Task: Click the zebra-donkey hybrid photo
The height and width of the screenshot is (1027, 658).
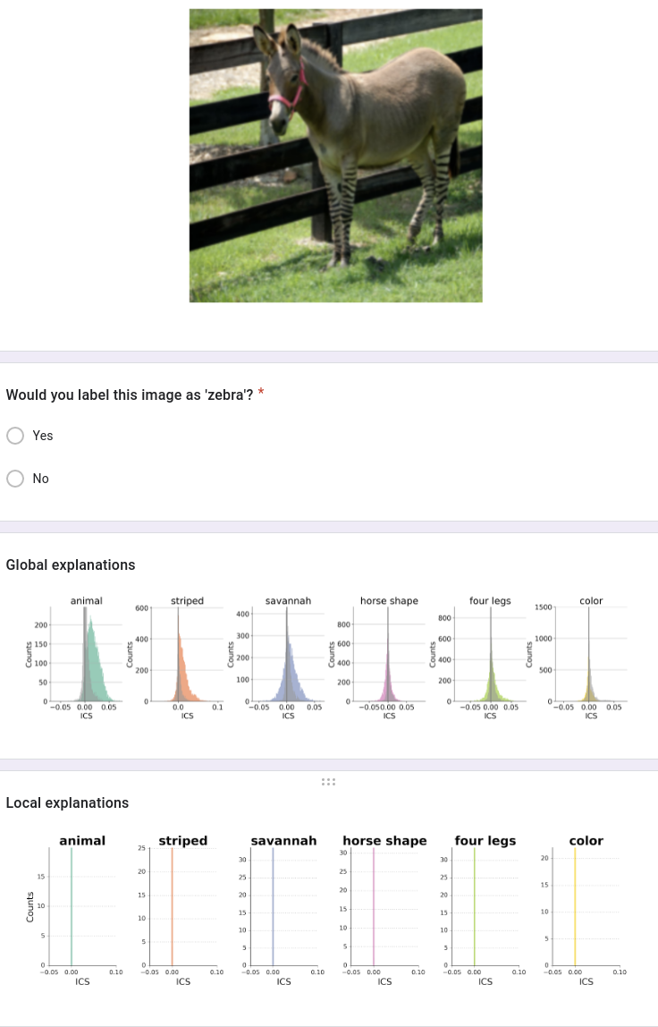Action: tap(335, 156)
